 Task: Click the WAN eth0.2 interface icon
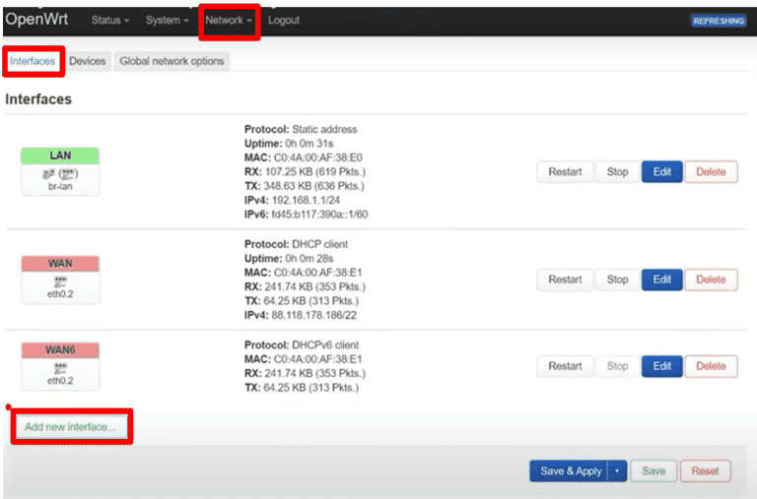[x=60, y=281]
